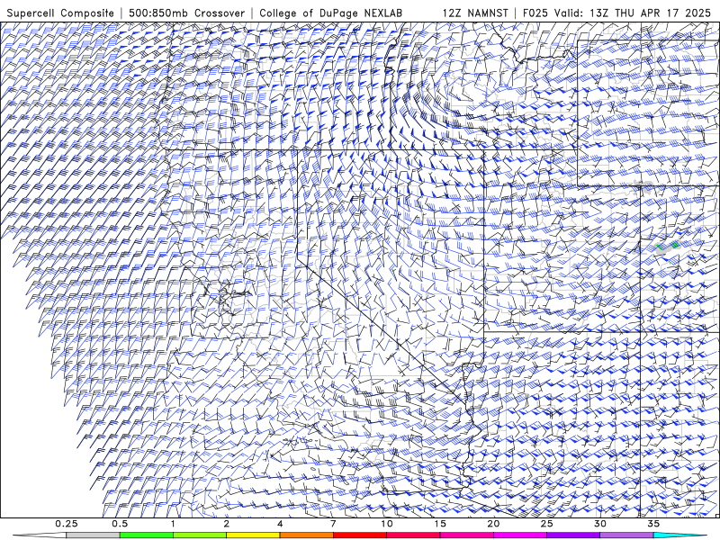Click the legend value label '10'

(x=386, y=524)
